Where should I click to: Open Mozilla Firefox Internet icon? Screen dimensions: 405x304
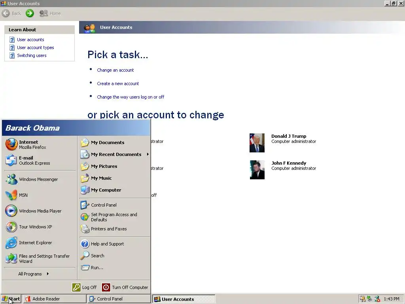click(11, 144)
